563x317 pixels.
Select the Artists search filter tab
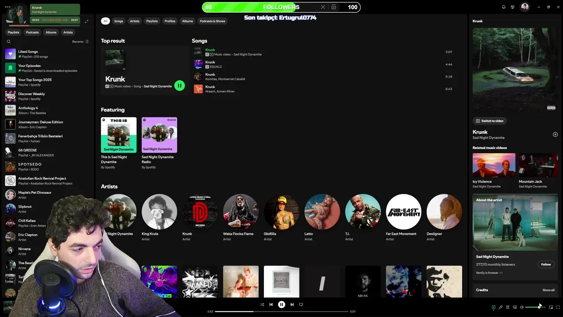pyautogui.click(x=135, y=21)
